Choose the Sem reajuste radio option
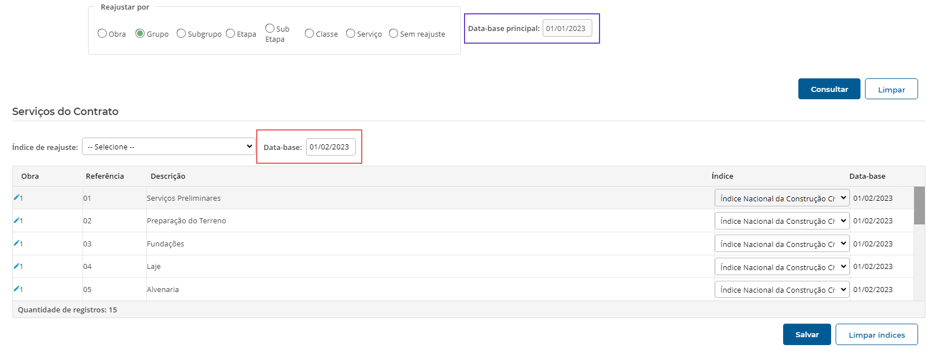Image resolution: width=935 pixels, height=362 pixels. 394,33
